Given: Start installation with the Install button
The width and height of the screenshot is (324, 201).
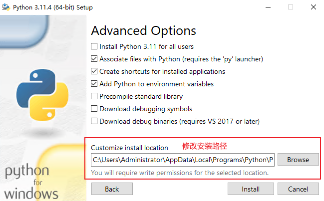Looking at the screenshot, I should point(251,189).
